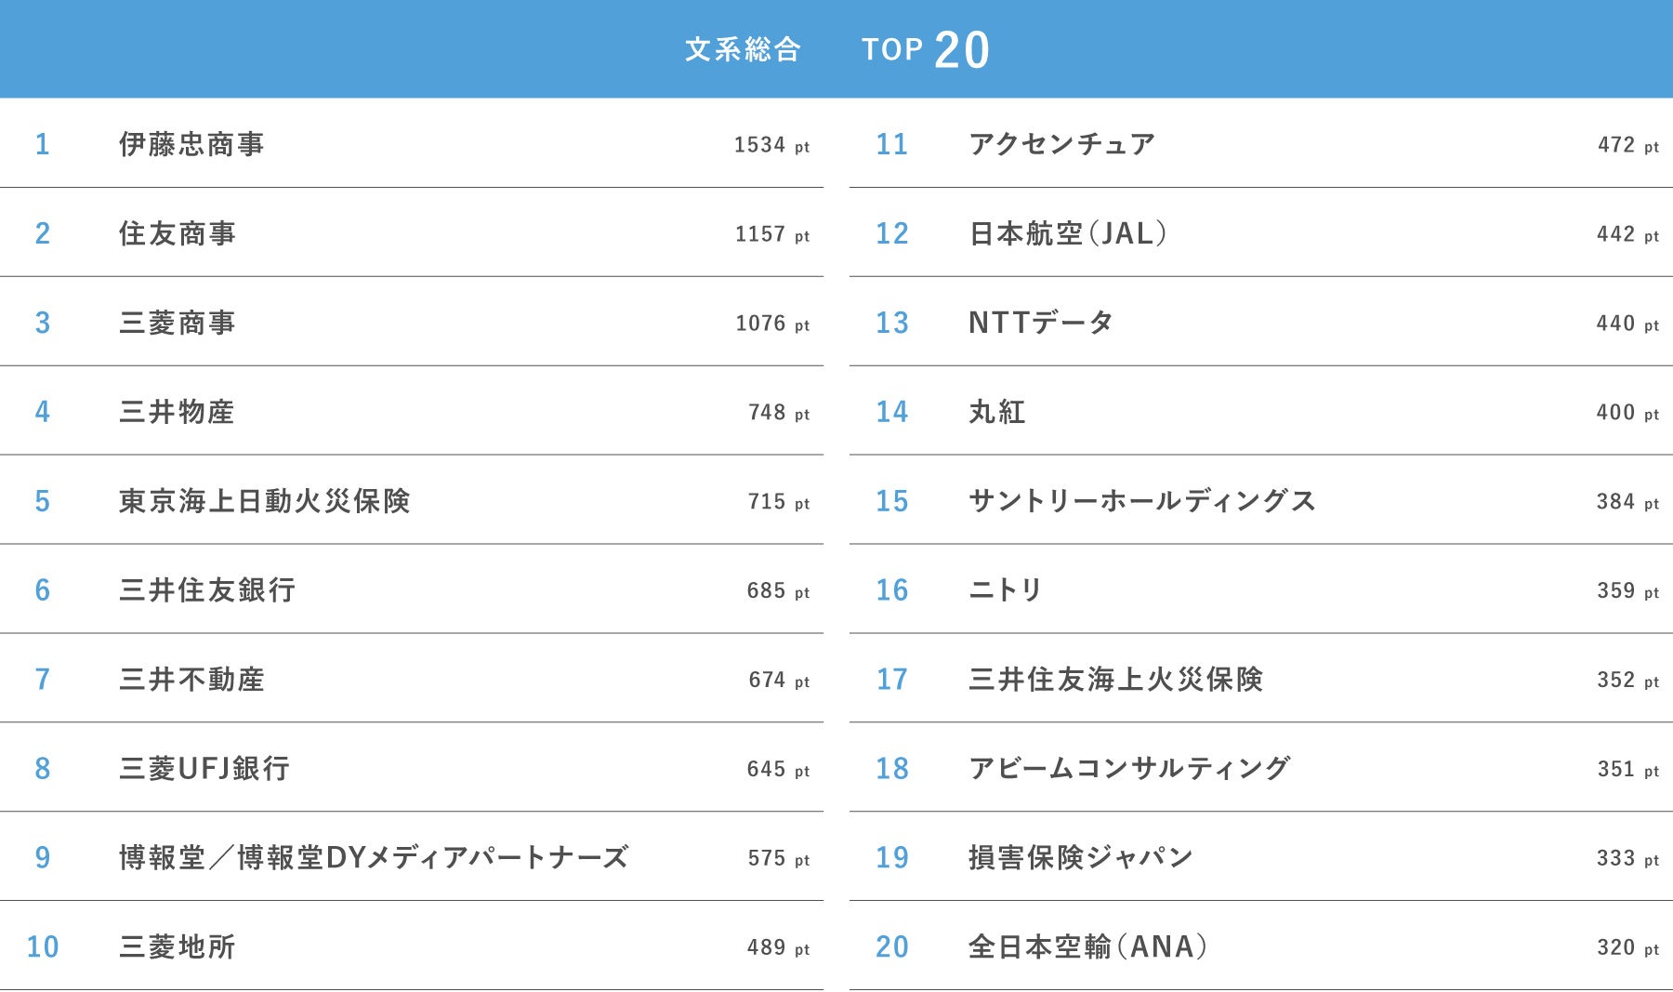Open the アクセンチュア entry

click(x=1061, y=144)
